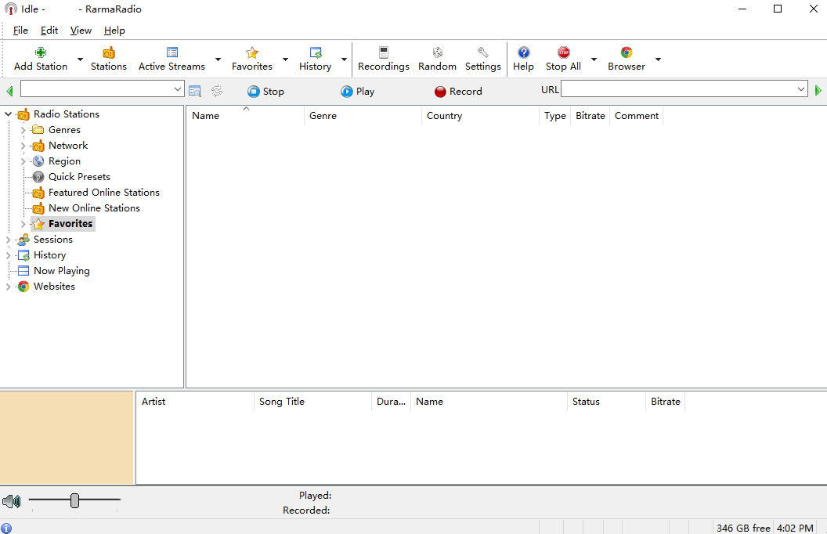Open the URL combo box dropdown
Screen dimensions: 827x534
pos(801,89)
